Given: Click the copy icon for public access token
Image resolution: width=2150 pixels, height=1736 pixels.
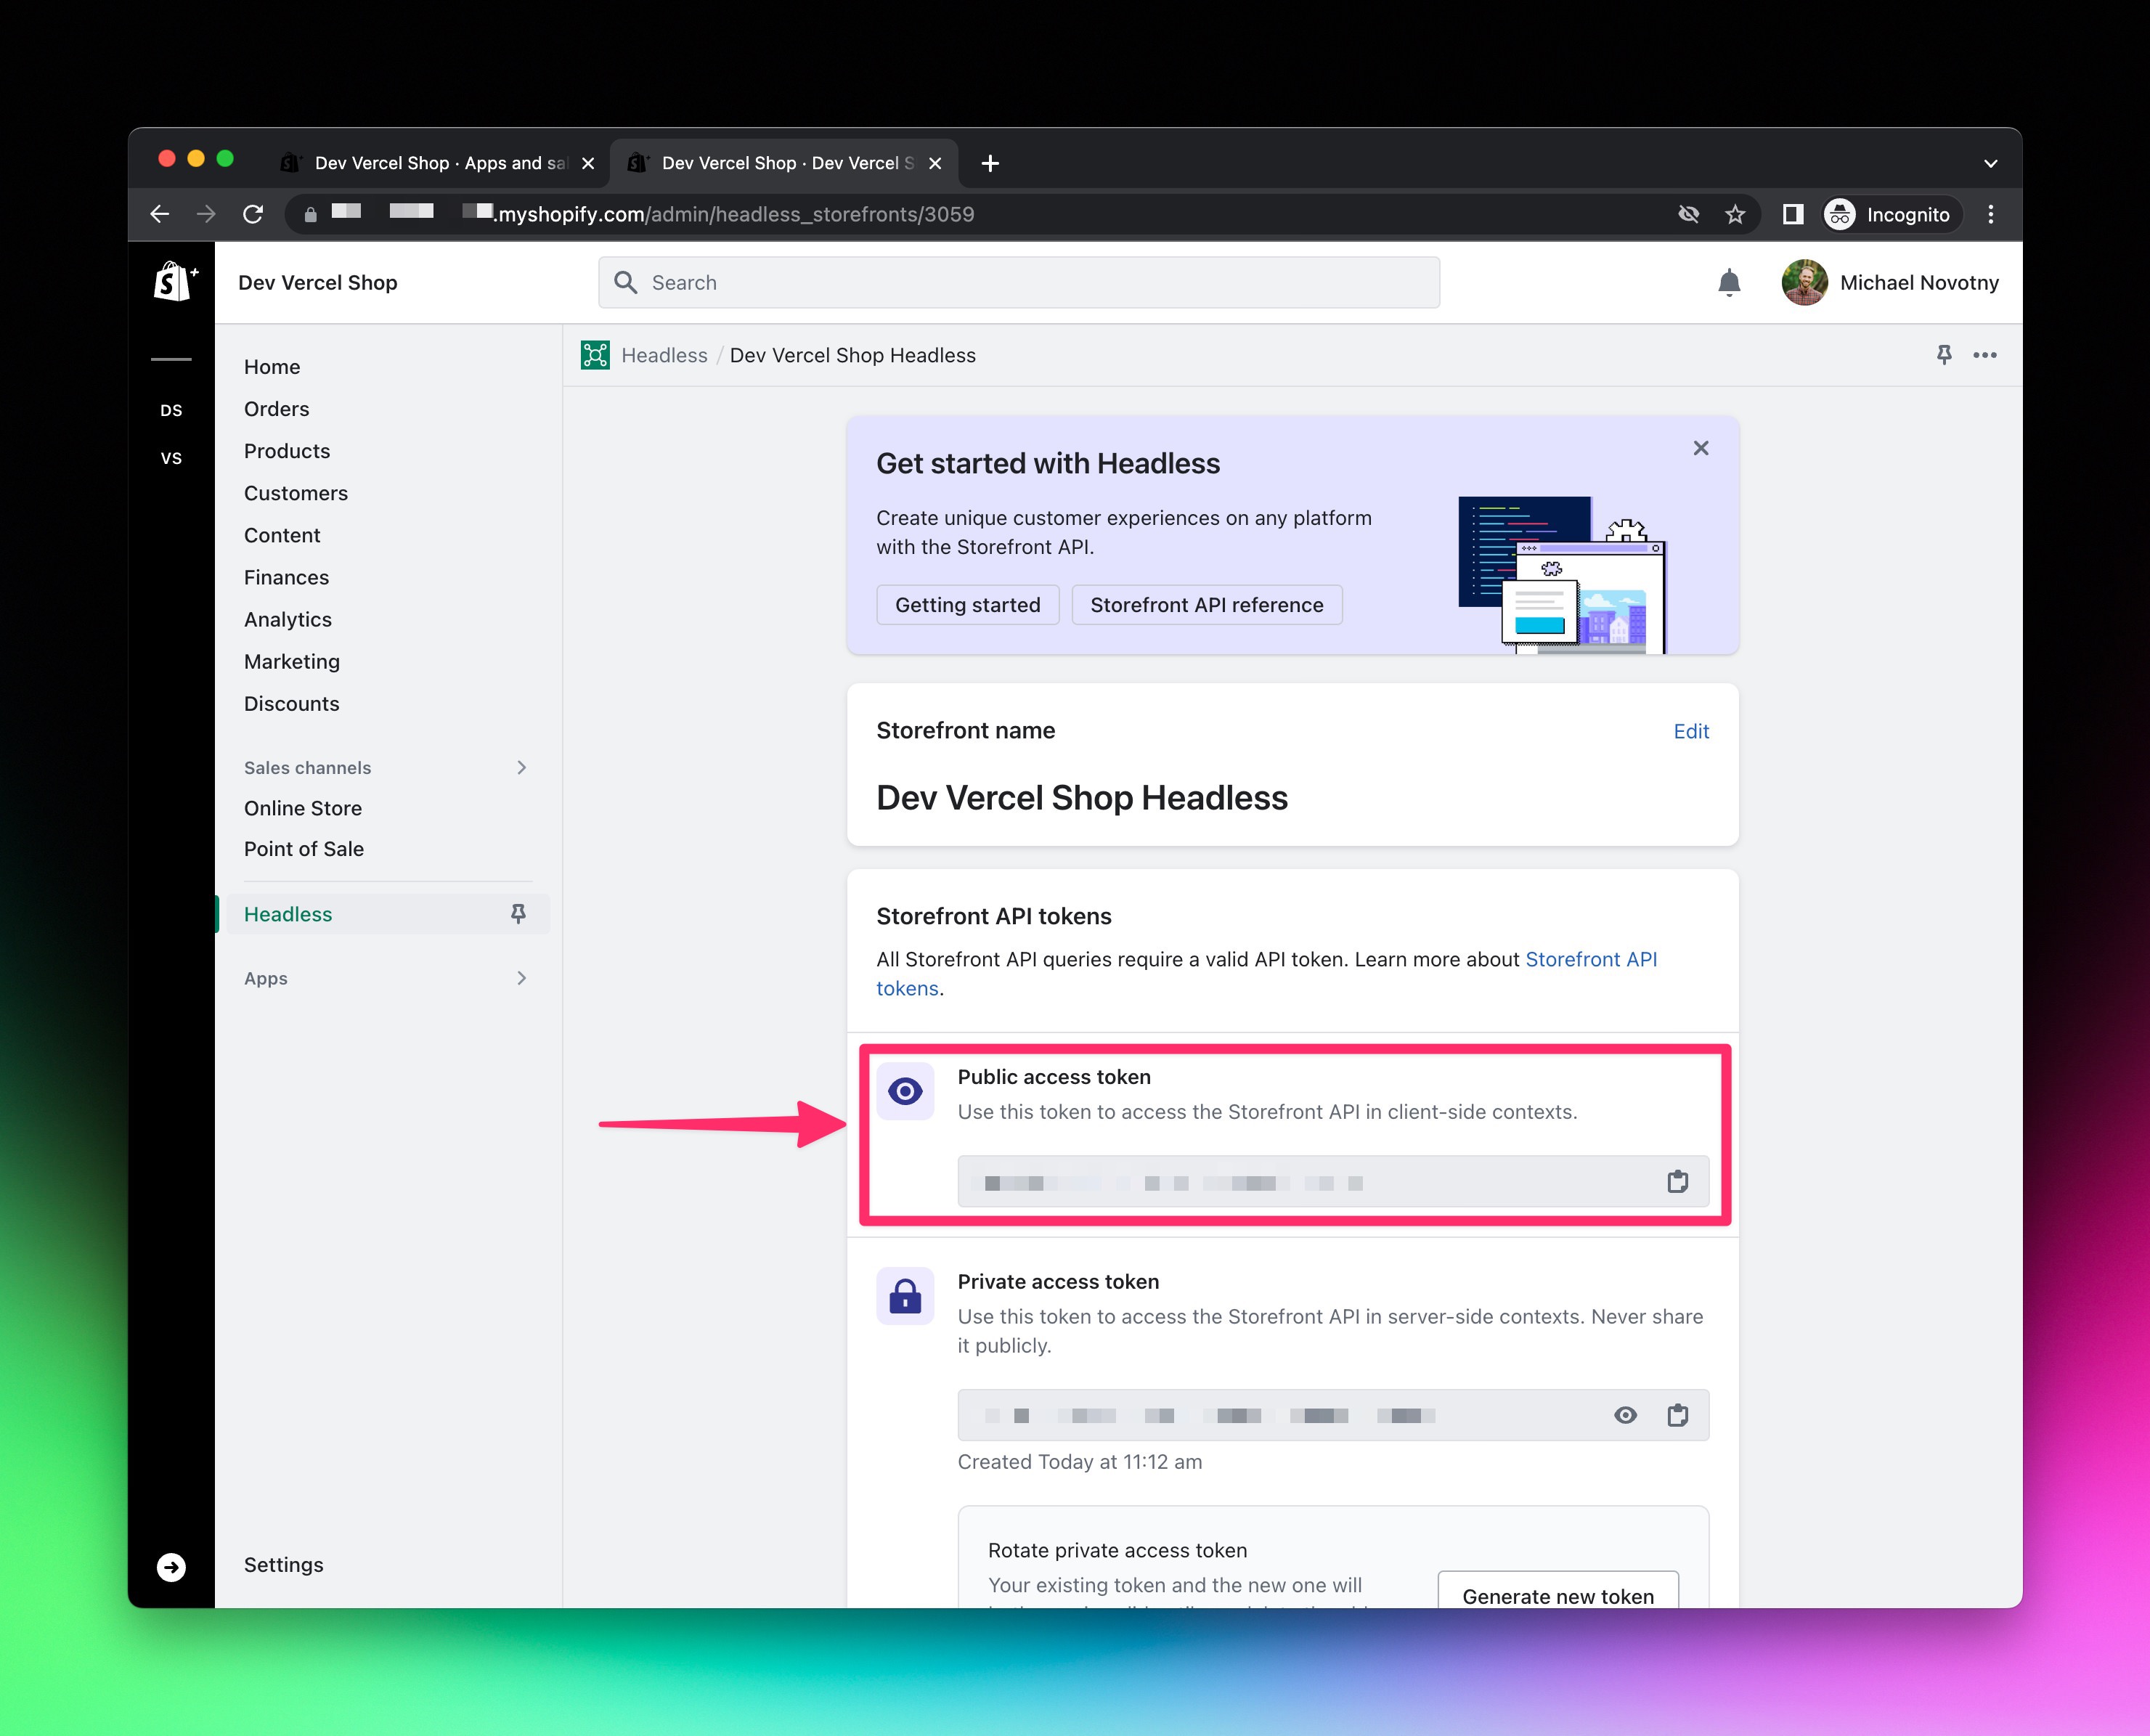Looking at the screenshot, I should 1679,1181.
